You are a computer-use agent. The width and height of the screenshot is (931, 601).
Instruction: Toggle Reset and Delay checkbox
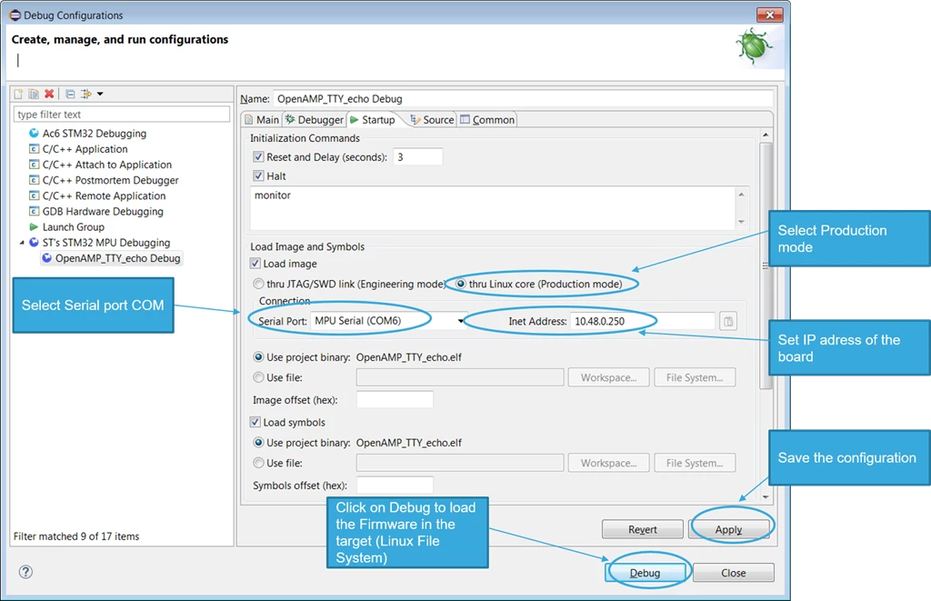coord(258,156)
